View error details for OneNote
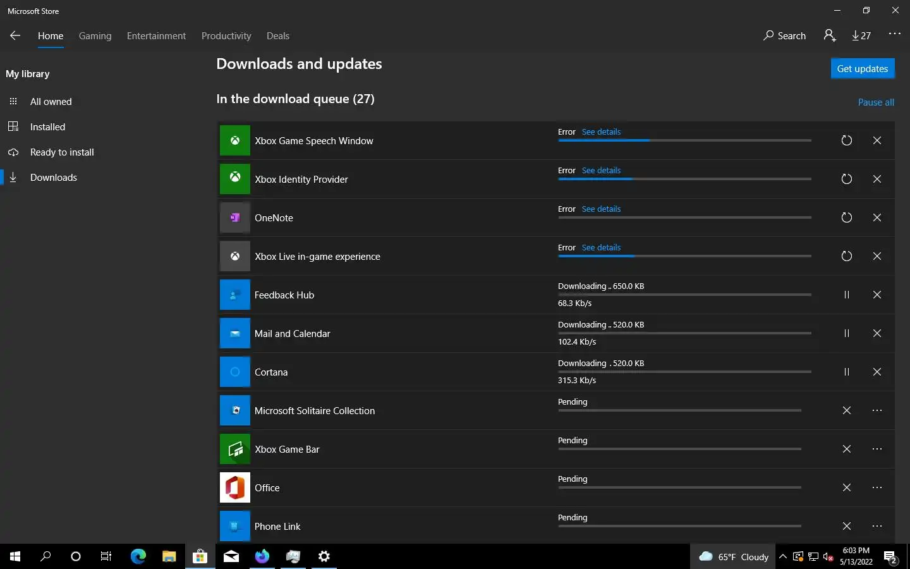Screen dimensions: 910x569 coord(601,209)
